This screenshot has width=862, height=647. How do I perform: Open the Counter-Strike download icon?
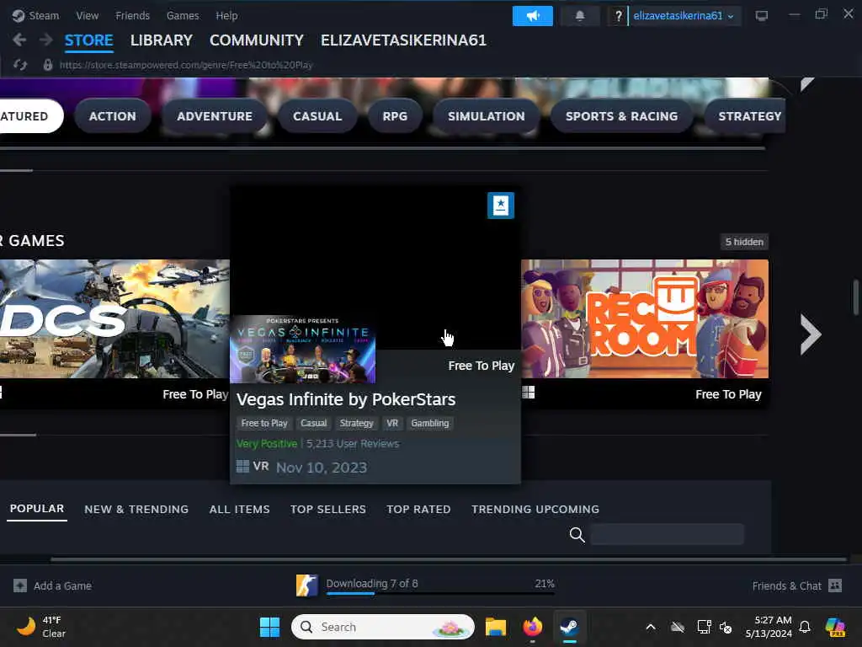coord(306,586)
